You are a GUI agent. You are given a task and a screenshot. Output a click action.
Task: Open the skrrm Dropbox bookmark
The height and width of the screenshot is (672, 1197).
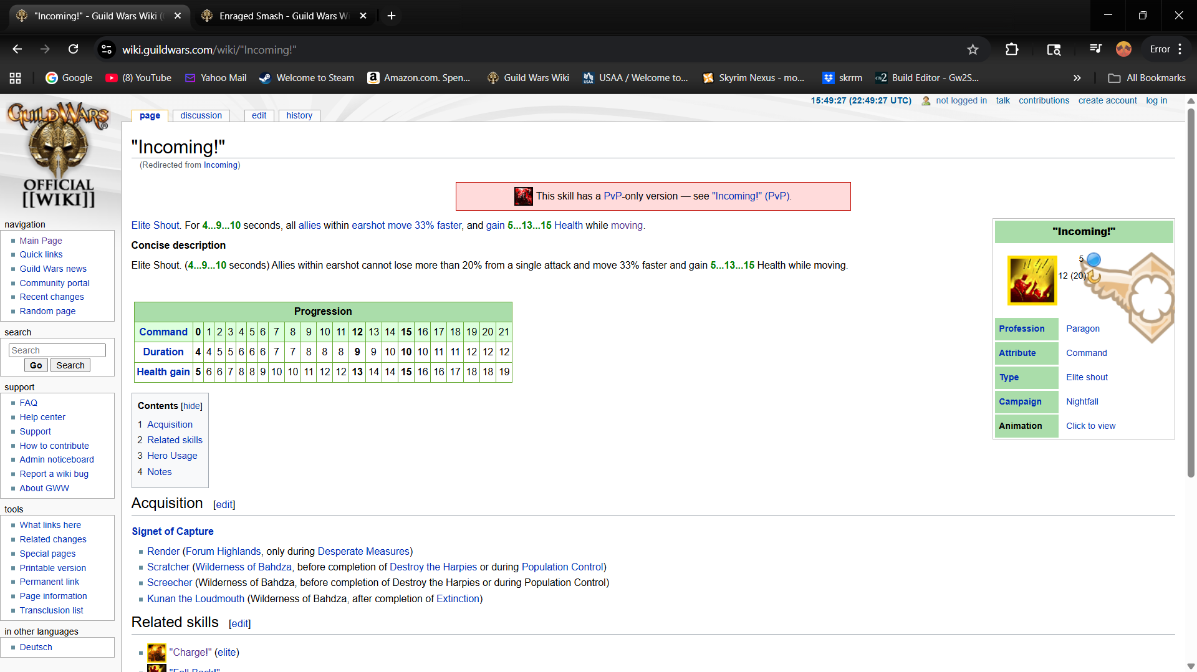[x=842, y=78]
